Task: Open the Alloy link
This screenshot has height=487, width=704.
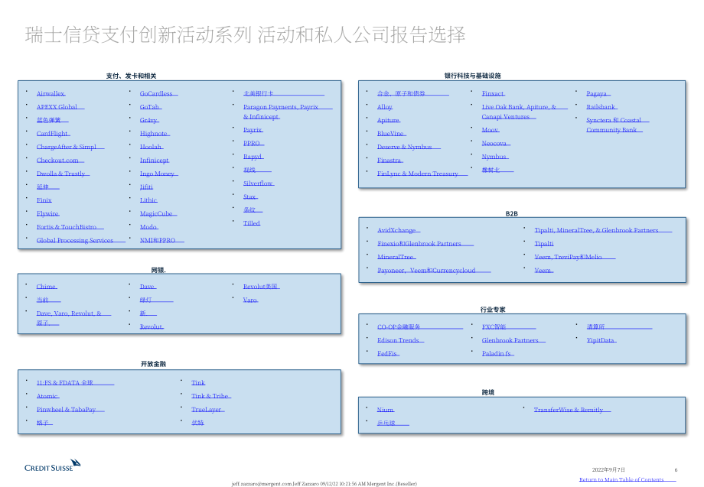Action: 385,107
